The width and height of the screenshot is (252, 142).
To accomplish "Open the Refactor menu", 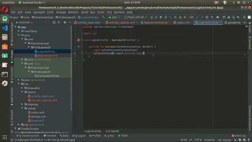I will point(73,12).
